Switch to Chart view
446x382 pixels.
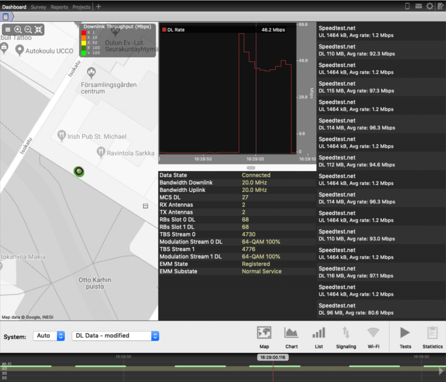(291, 338)
